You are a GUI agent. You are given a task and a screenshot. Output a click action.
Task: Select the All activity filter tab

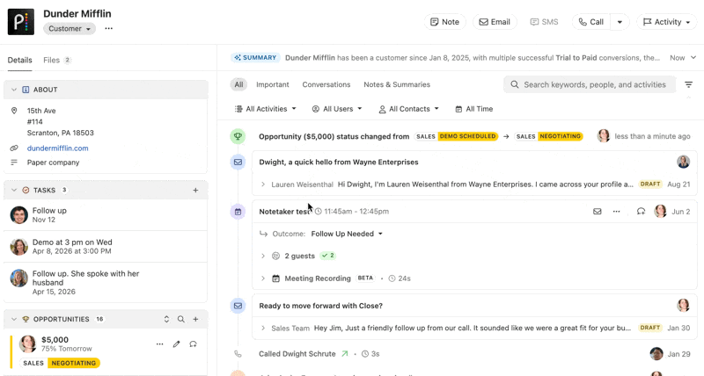tap(238, 84)
